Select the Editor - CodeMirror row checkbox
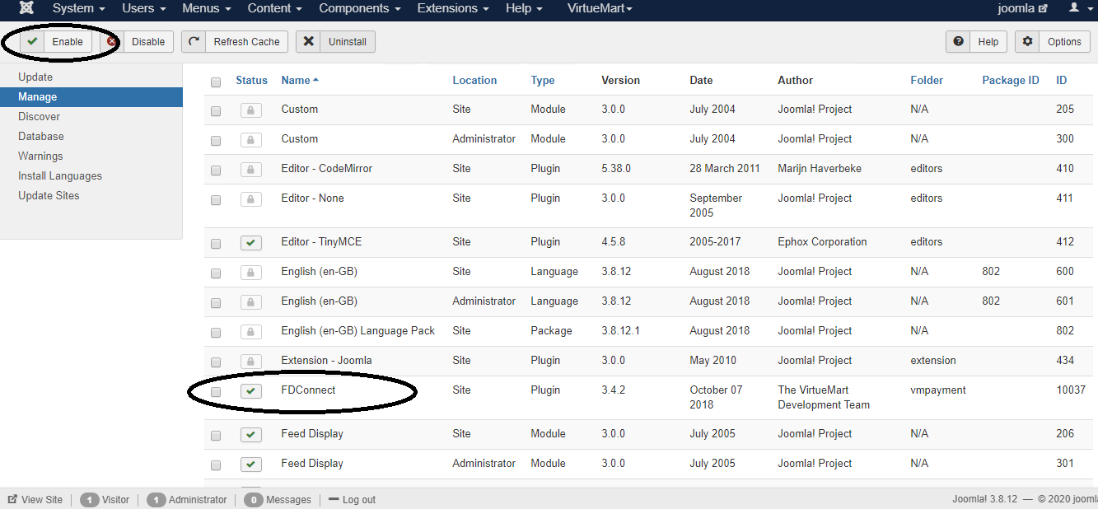Image resolution: width=1098 pixels, height=509 pixels. pyautogui.click(x=216, y=170)
